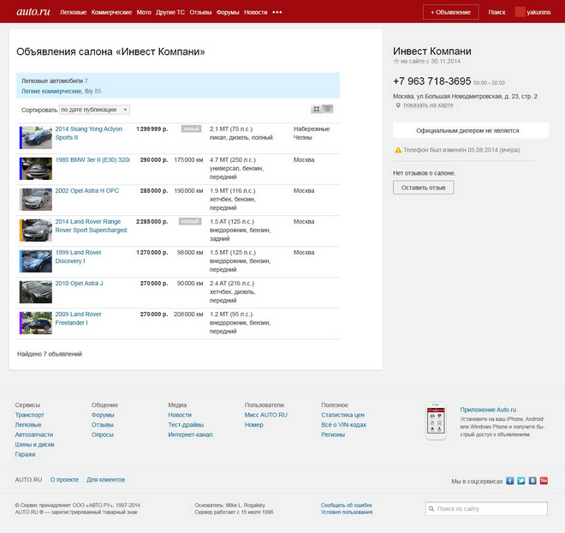Open footer Тест-драйвы link
Image resolution: width=565 pixels, height=533 pixels.
(186, 425)
